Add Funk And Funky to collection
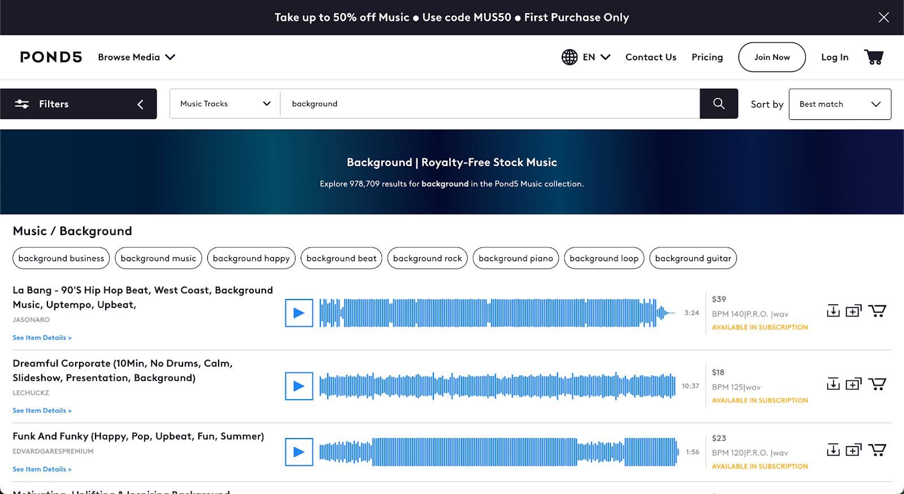The image size is (904, 494). point(854,450)
